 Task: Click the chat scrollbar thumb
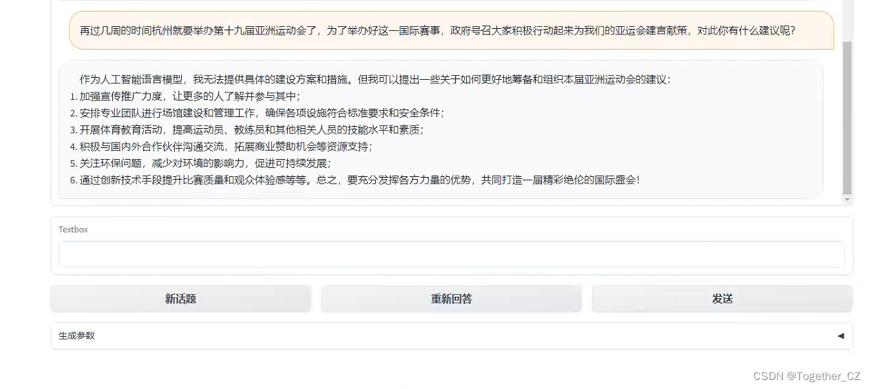click(847, 117)
